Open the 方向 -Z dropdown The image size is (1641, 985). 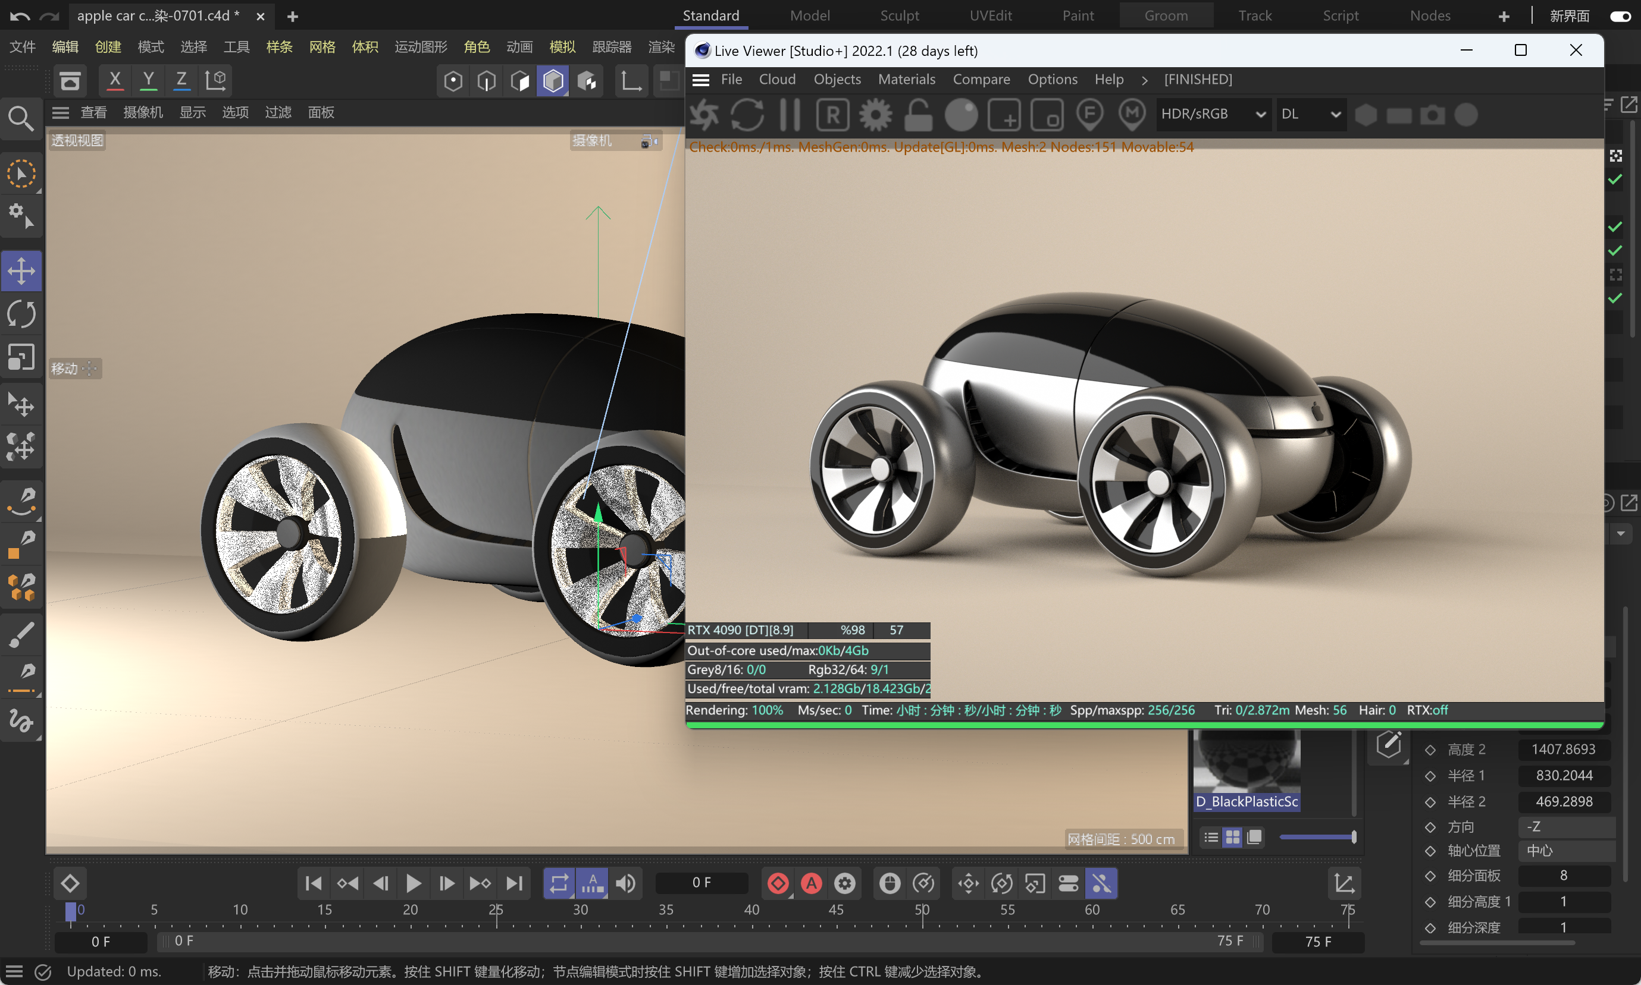pyautogui.click(x=1566, y=826)
